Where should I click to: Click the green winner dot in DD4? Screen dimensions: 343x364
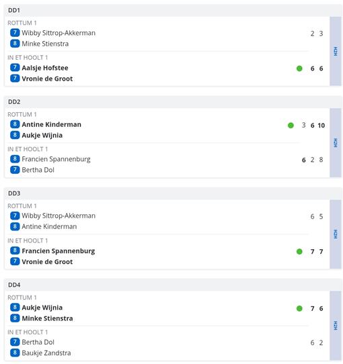click(x=299, y=308)
